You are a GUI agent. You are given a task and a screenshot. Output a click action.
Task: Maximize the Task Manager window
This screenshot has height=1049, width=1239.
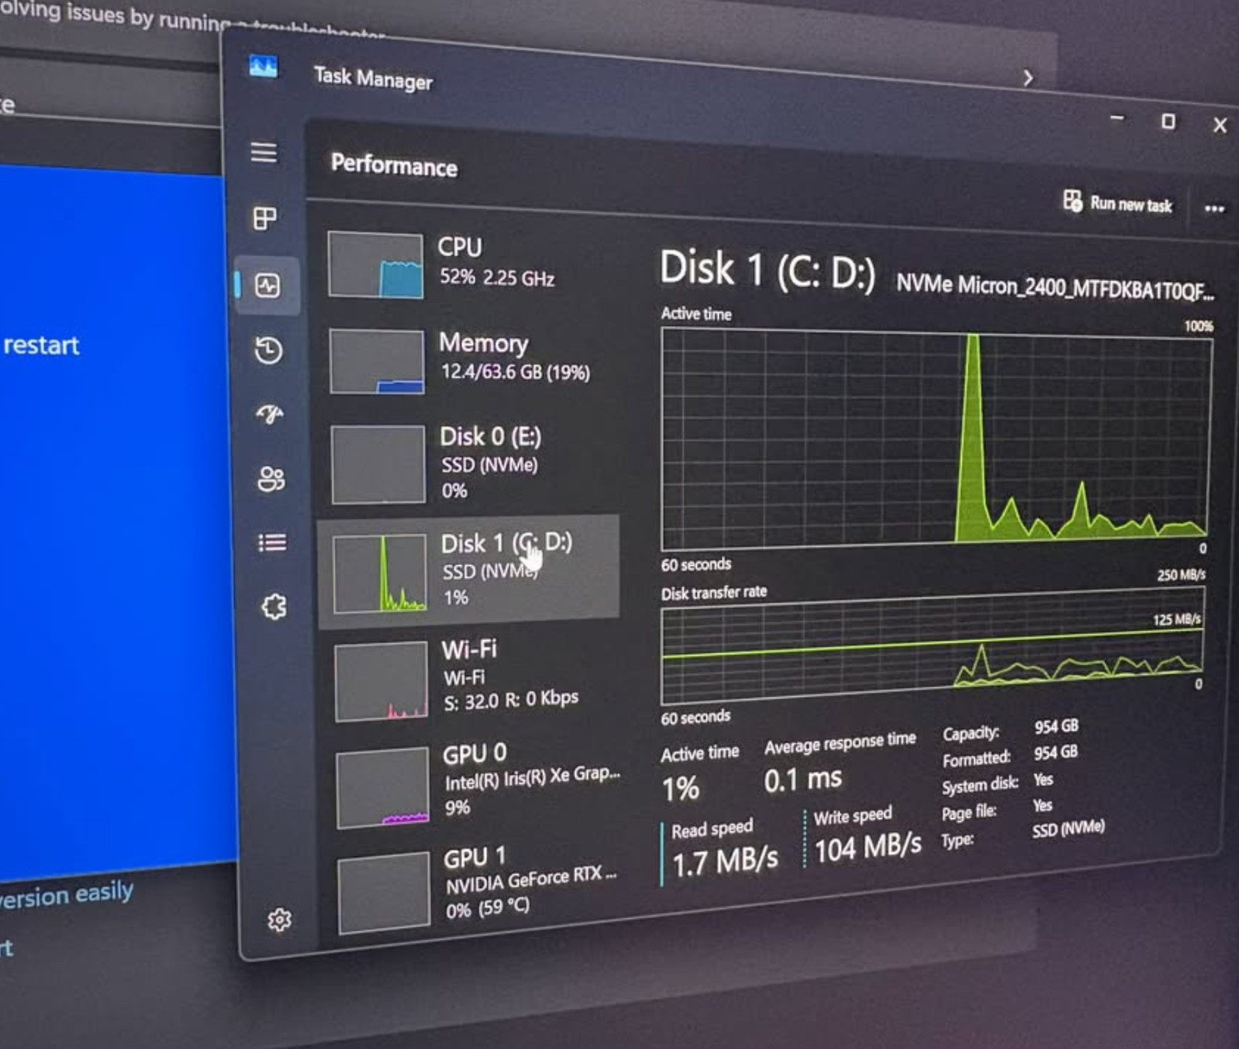[x=1168, y=122]
